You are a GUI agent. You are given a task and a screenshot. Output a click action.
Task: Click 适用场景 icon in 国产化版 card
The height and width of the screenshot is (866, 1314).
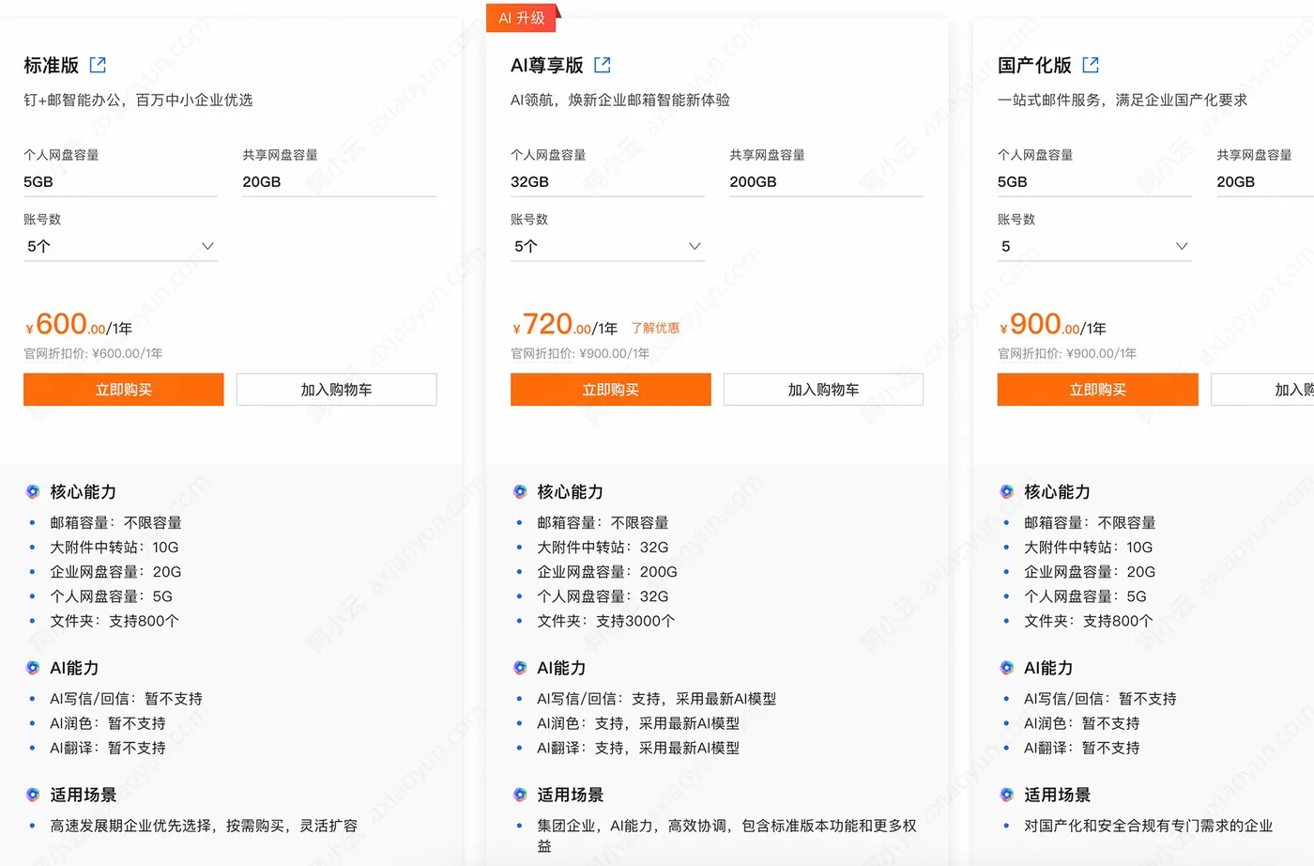1007,795
